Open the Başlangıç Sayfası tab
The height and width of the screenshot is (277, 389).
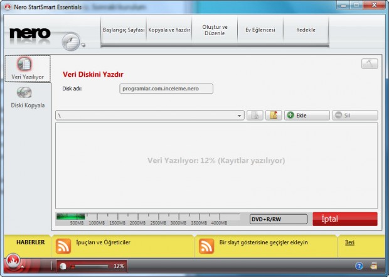click(x=124, y=30)
